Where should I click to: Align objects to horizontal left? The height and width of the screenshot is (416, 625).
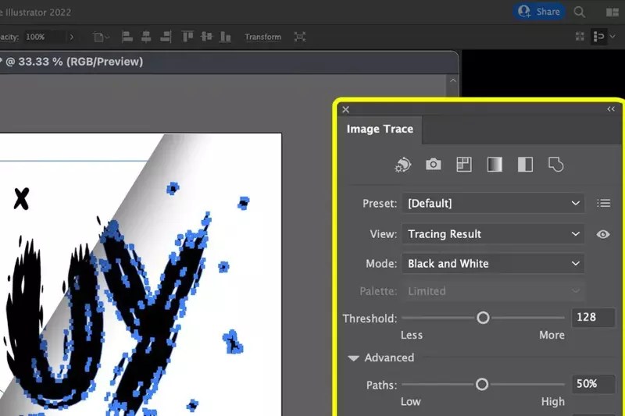coord(127,37)
